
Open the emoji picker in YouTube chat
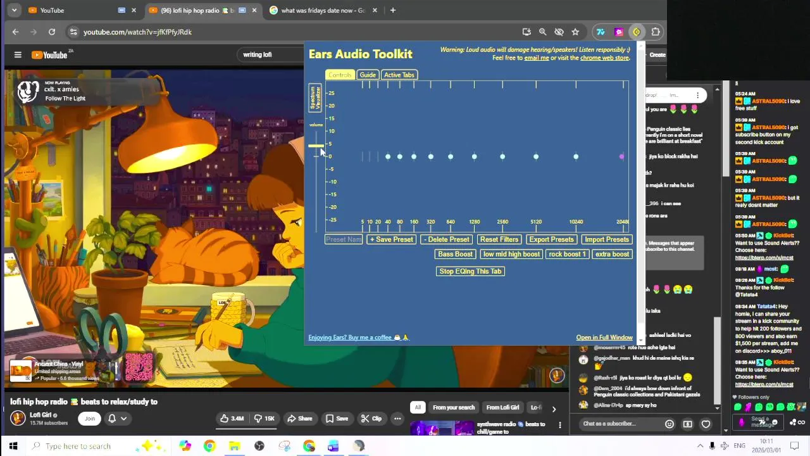click(670, 424)
